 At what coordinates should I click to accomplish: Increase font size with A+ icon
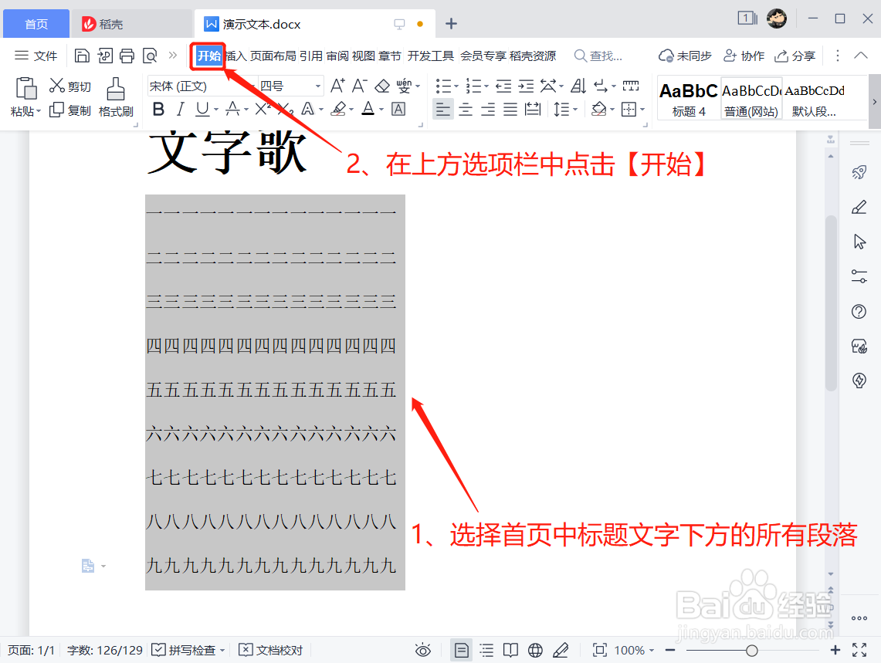tap(337, 86)
